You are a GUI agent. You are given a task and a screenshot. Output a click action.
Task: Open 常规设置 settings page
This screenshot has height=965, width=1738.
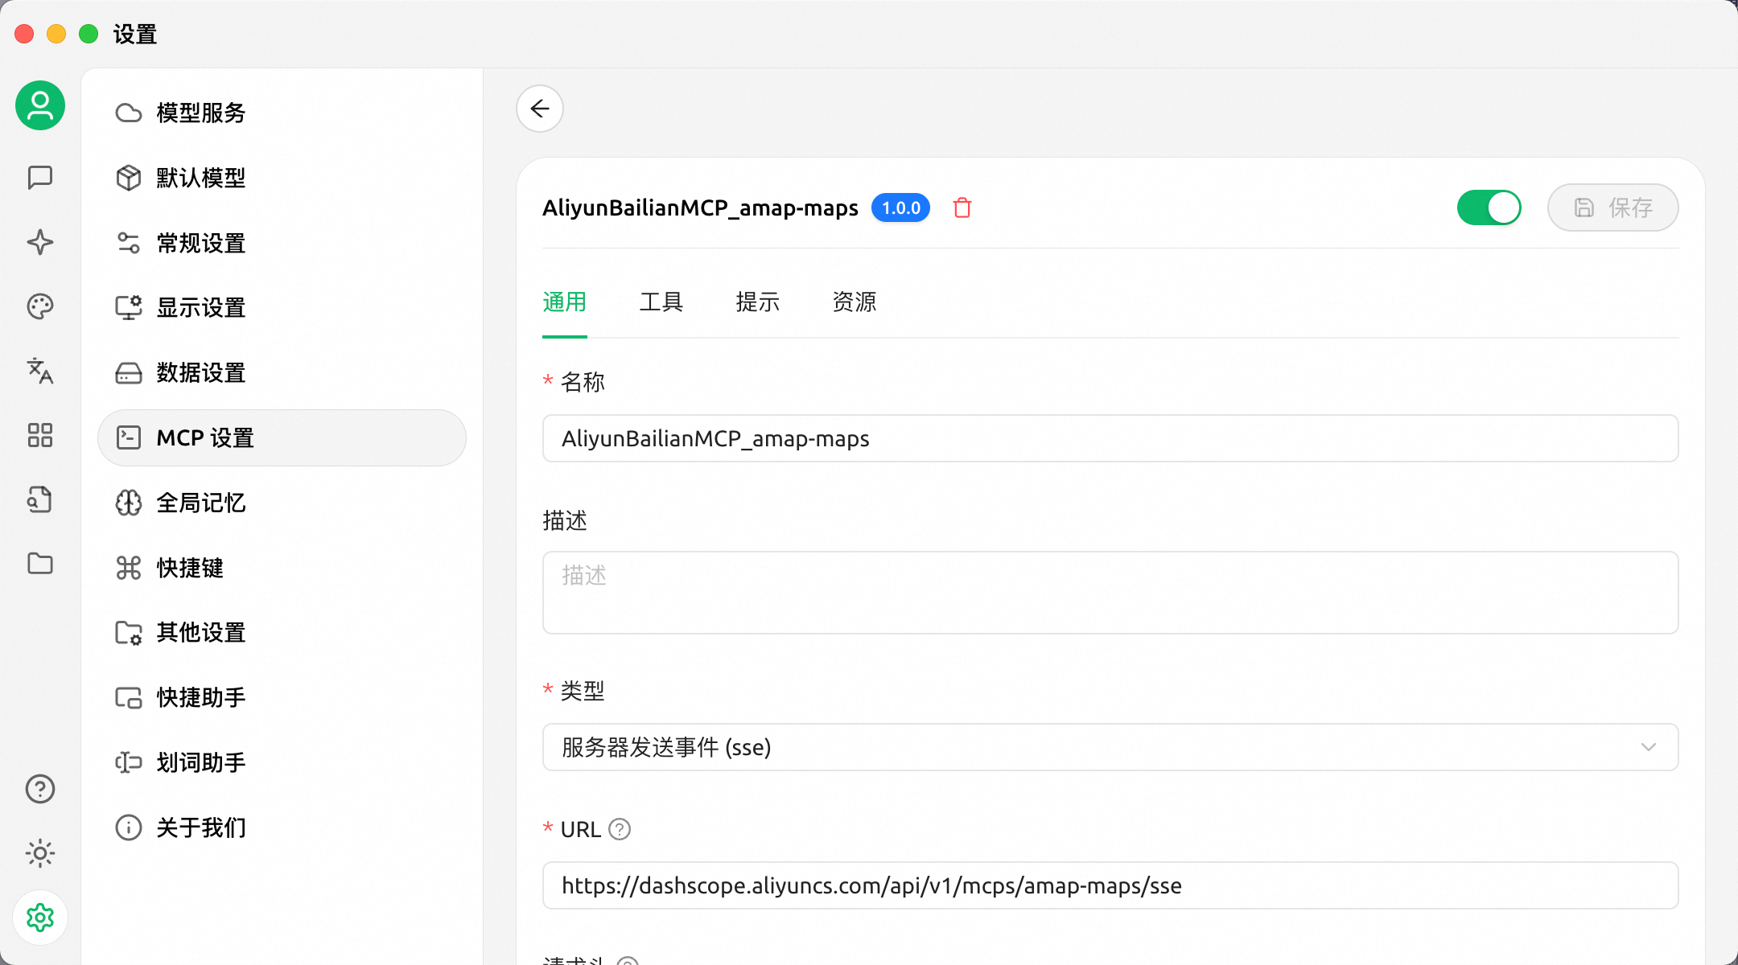coord(282,243)
